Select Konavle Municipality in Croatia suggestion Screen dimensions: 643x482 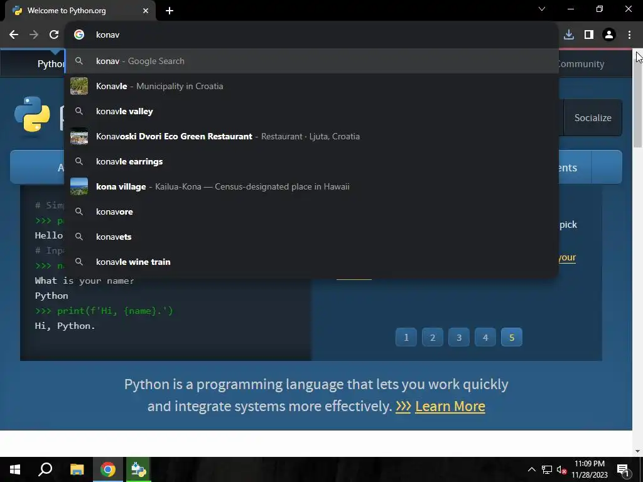pyautogui.click(x=312, y=86)
